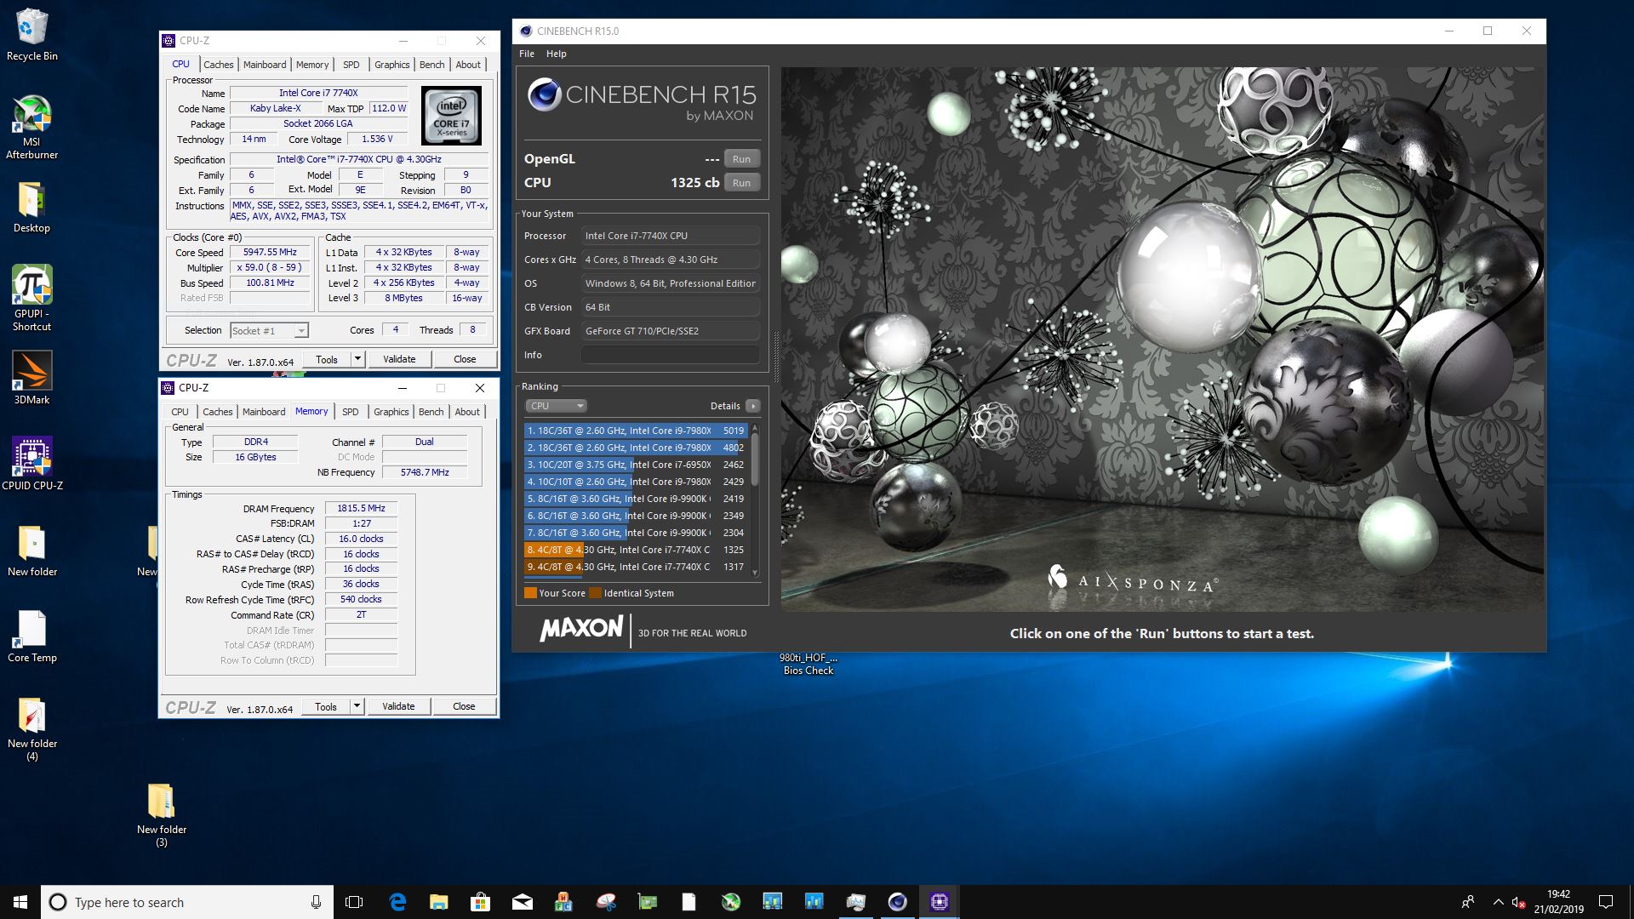Open the Recycle Bin desktop icon
This screenshot has height=919, width=1634.
click(31, 34)
